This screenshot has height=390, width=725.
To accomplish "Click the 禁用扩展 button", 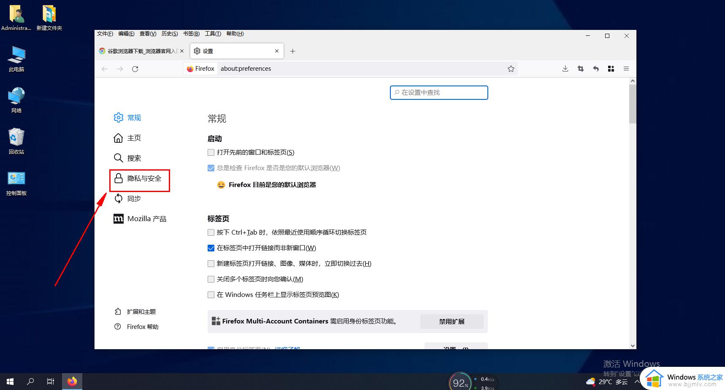I will point(452,321).
